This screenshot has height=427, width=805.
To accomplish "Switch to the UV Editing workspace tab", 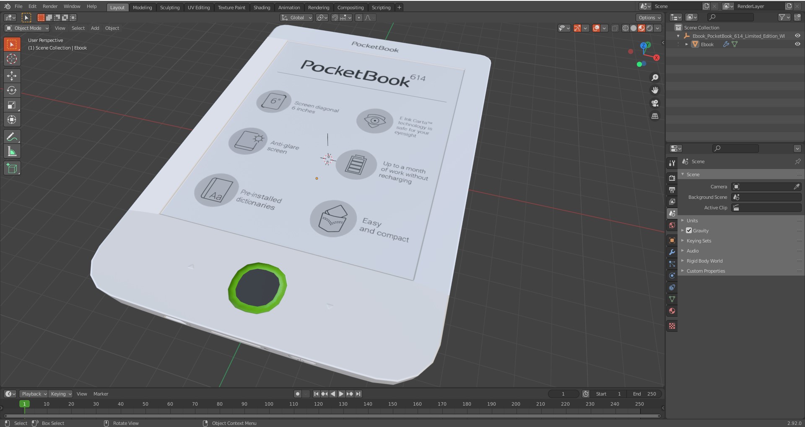I will pyautogui.click(x=198, y=7).
